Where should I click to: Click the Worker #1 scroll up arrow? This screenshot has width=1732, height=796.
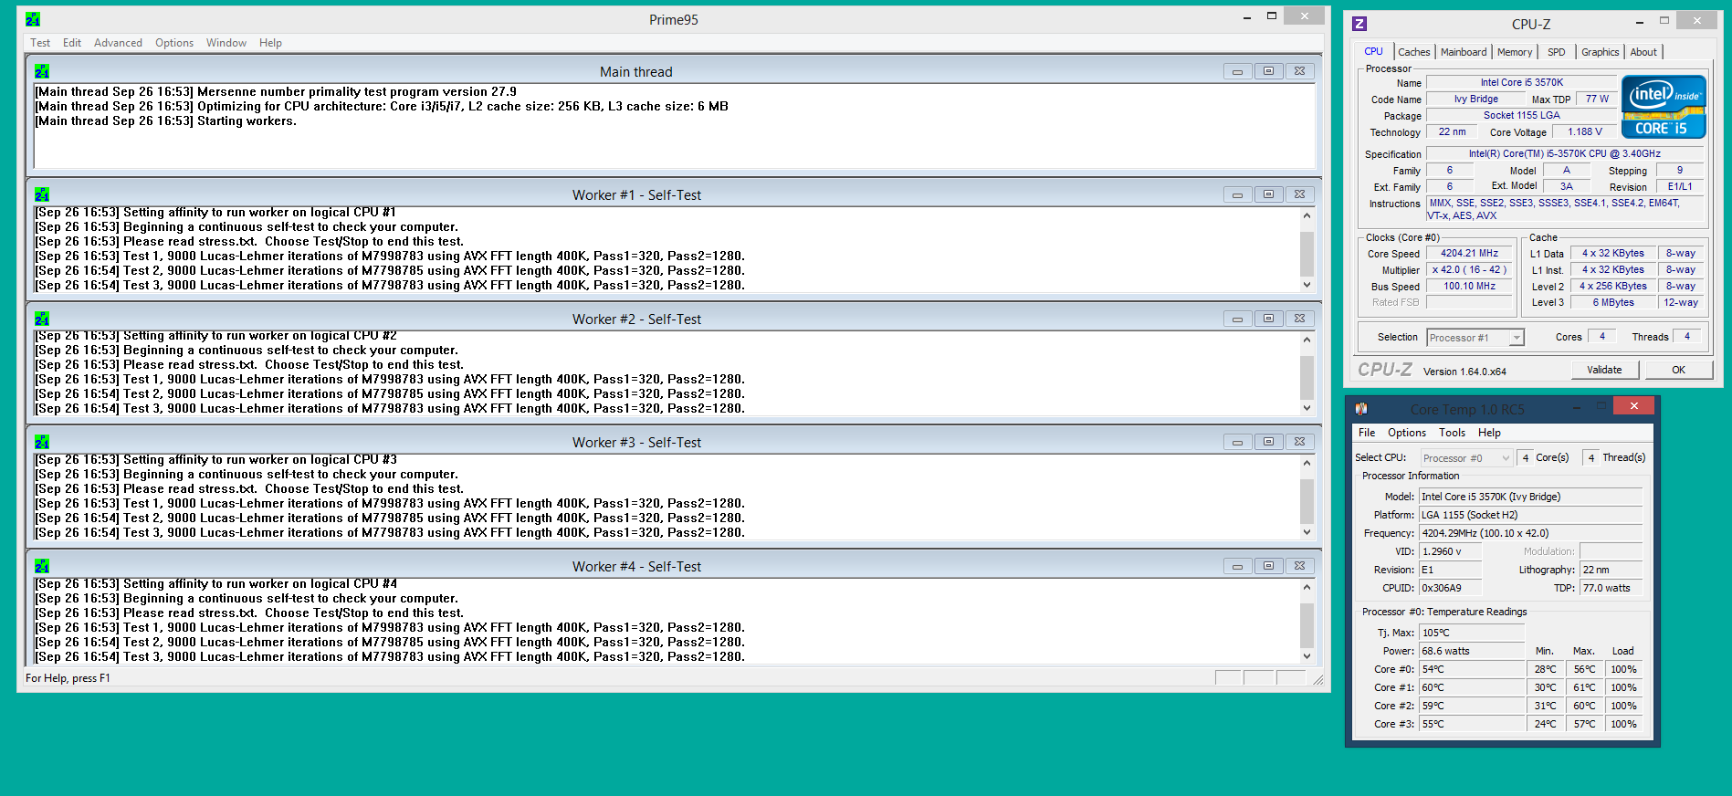pyautogui.click(x=1307, y=216)
